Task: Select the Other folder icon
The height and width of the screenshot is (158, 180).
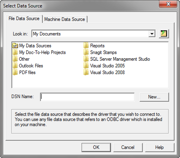Action: pyautogui.click(x=15, y=59)
